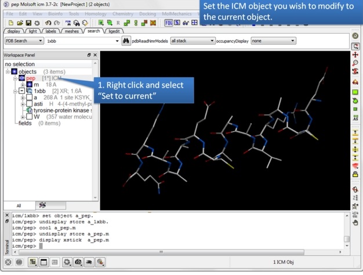Expand the W water tree node
Image resolution: width=363 pixels, height=275 pixels.
[23, 117]
